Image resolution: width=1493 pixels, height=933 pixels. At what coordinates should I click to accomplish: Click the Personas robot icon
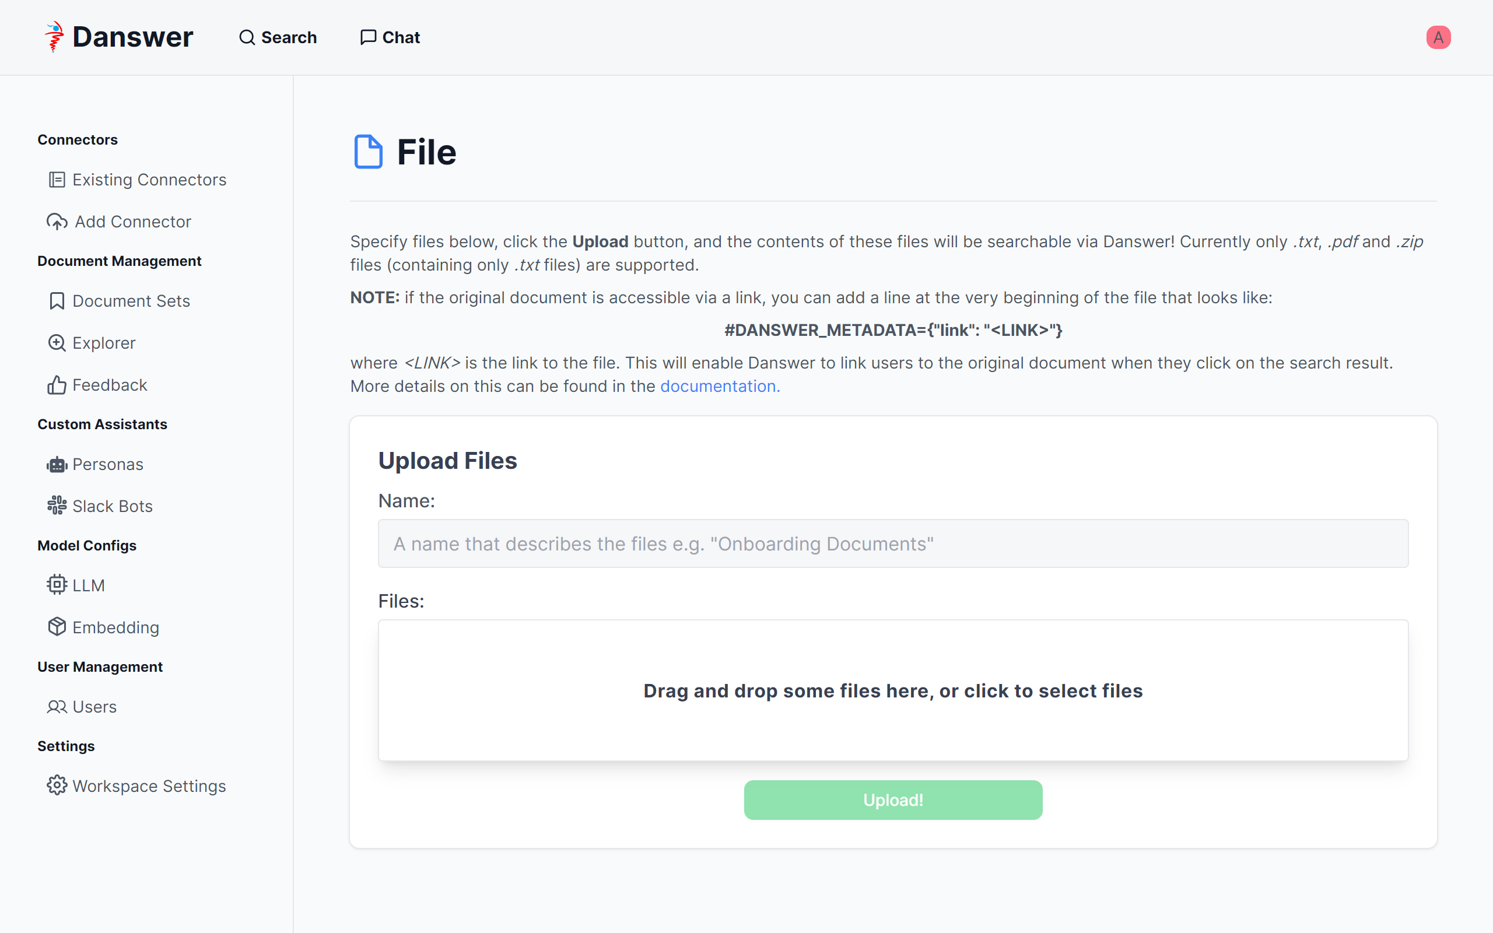57,465
